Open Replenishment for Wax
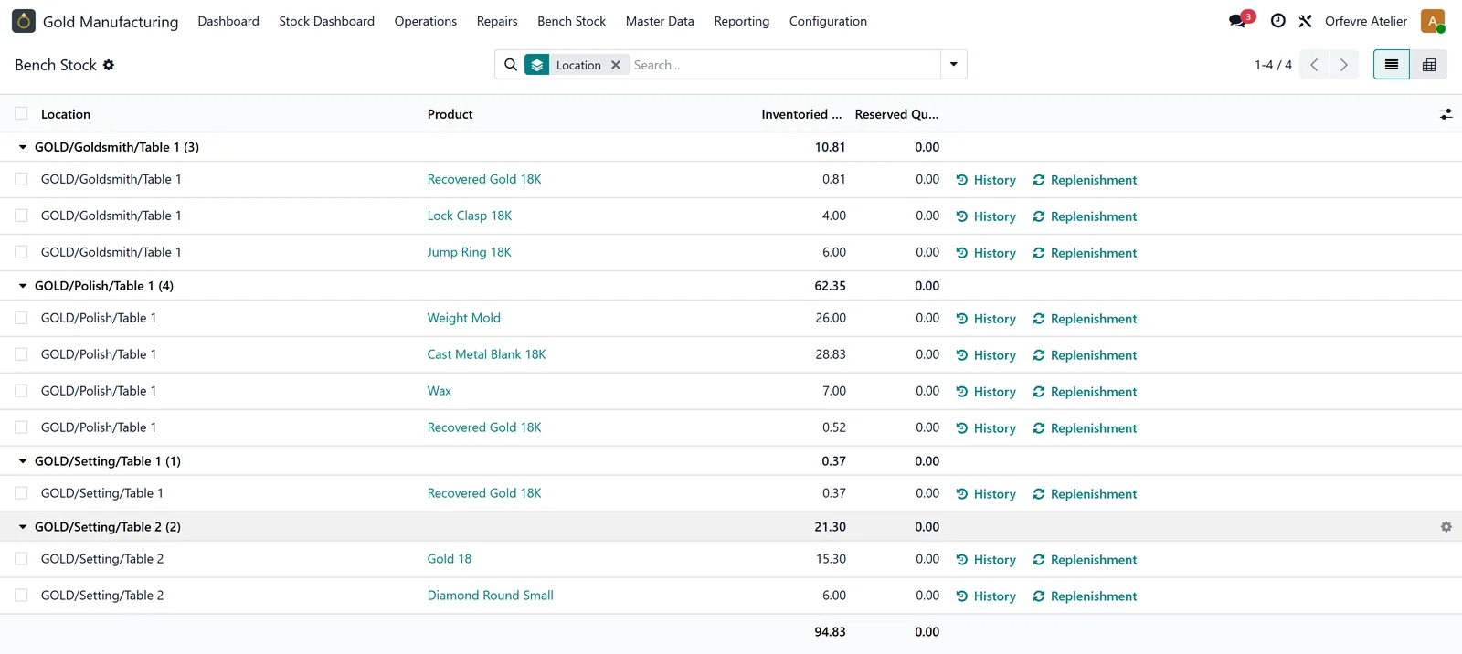This screenshot has height=654, width=1462. coord(1085,392)
